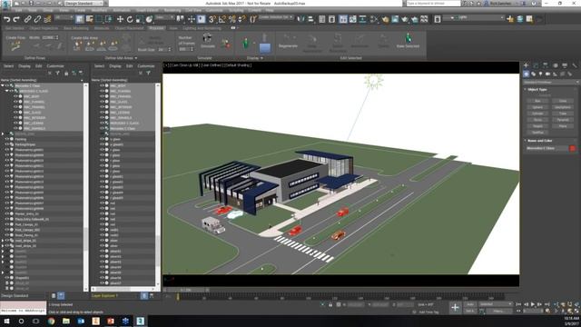Activate the Select and Rotate tool

130,19
